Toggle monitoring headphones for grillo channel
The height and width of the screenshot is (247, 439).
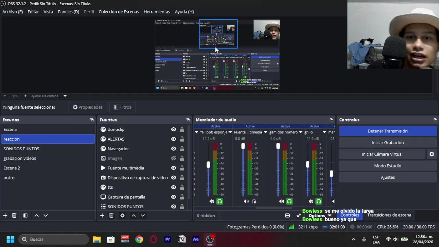319,201
